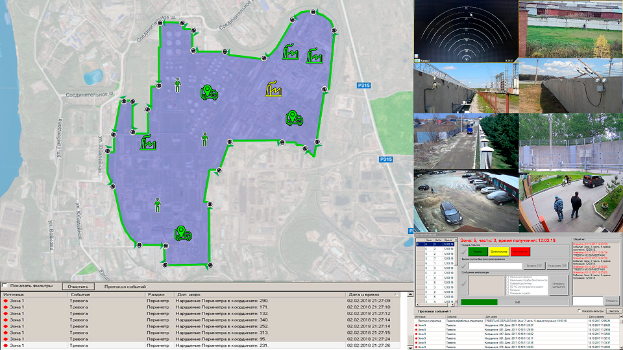
Task: Mark event with red rating button
Action: (520, 251)
